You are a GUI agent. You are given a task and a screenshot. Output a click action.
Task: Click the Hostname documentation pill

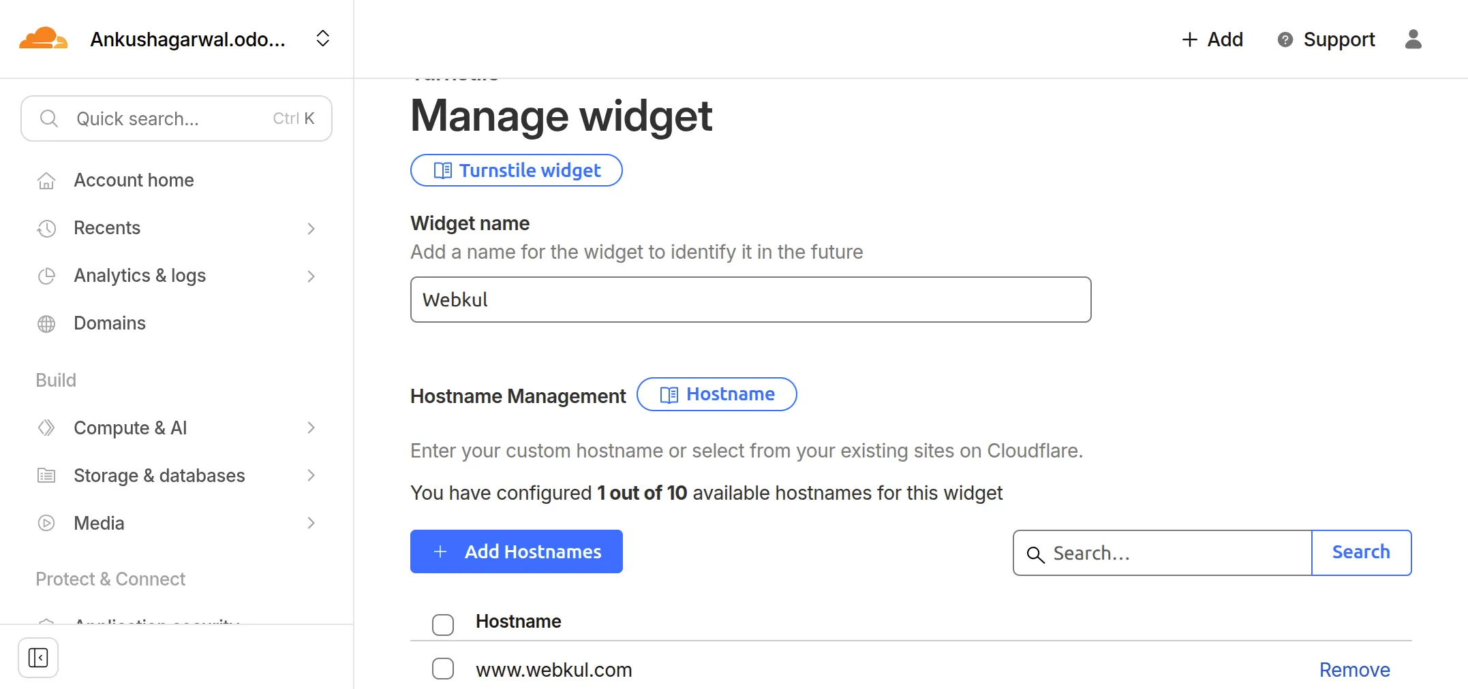tap(716, 394)
